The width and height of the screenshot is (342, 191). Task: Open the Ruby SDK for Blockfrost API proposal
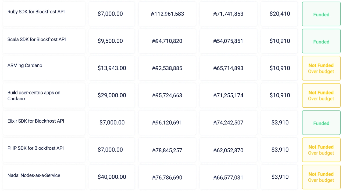coord(36,12)
